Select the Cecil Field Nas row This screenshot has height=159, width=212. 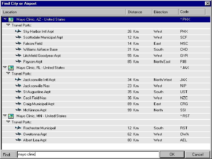click(x=106, y=98)
